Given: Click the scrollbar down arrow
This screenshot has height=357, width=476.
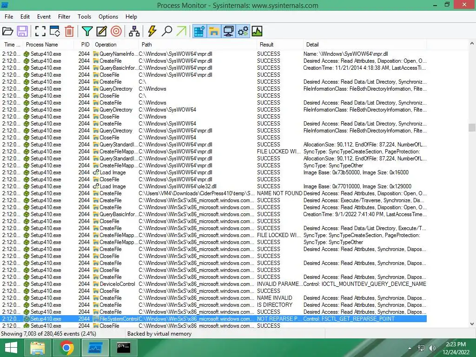Looking at the screenshot, I should point(472,324).
